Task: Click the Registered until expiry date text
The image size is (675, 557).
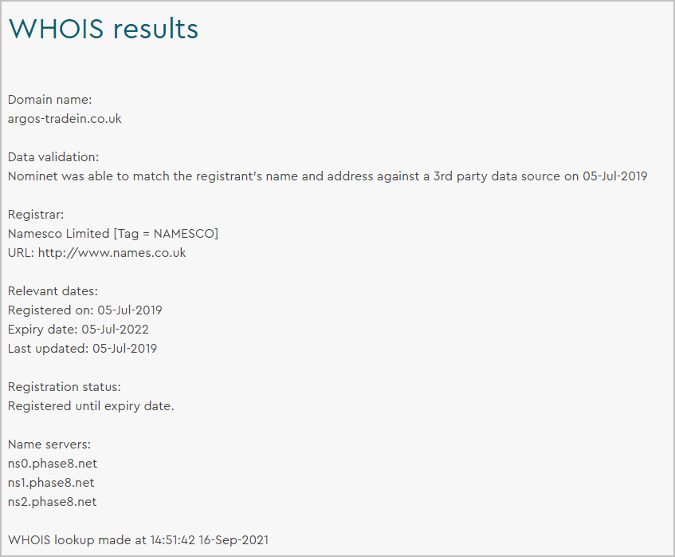Action: (91, 406)
